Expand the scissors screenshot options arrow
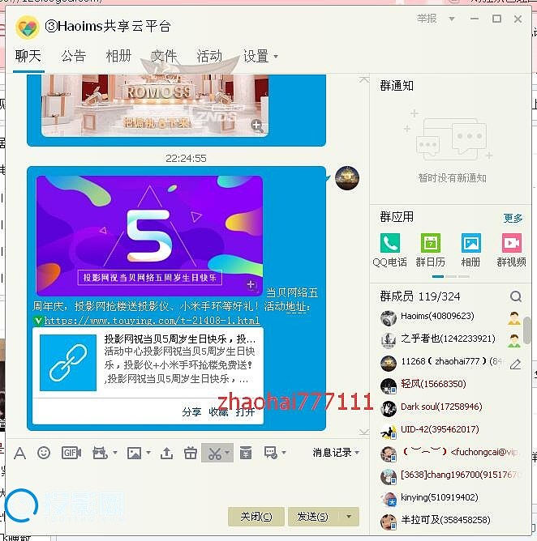The image size is (537, 541). click(x=227, y=453)
